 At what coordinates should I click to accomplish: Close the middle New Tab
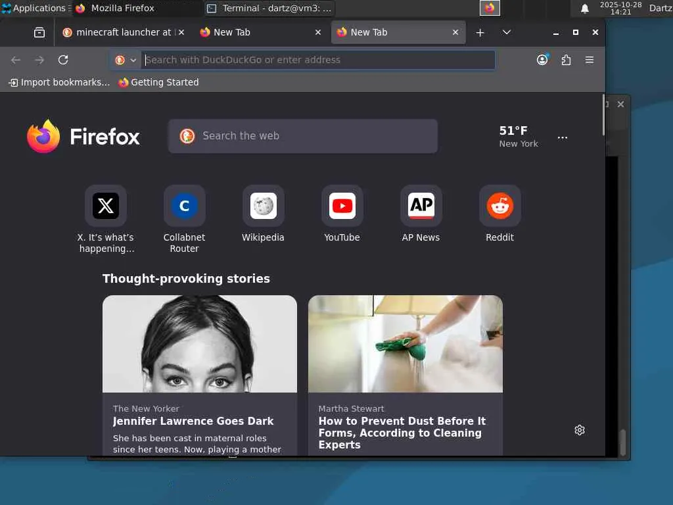click(318, 32)
